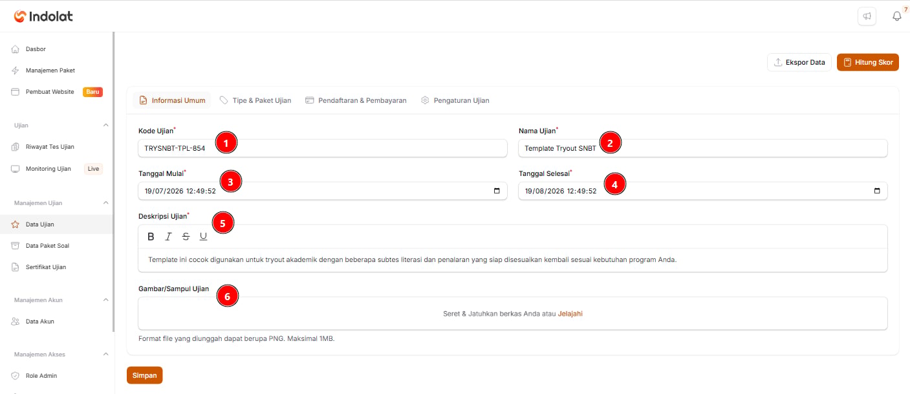Open Tanggal Mulai calendar picker icon
This screenshot has width=910, height=394.
pyautogui.click(x=497, y=191)
